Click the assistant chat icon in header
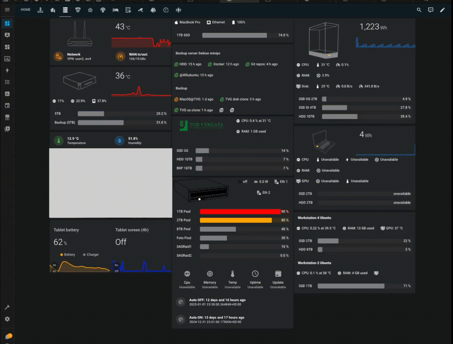This screenshot has width=453, height=344. tap(430, 10)
